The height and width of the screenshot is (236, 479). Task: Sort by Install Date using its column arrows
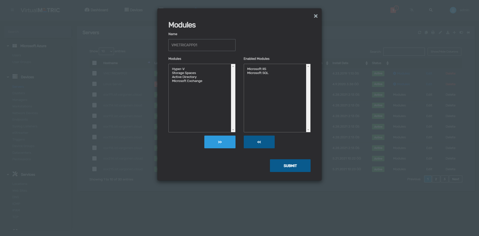[x=366, y=63]
